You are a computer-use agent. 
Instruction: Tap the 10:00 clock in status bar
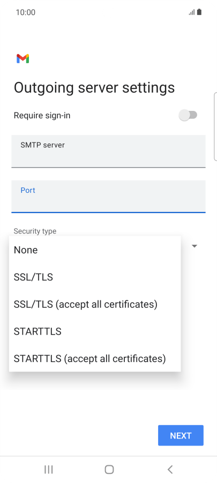(x=26, y=12)
